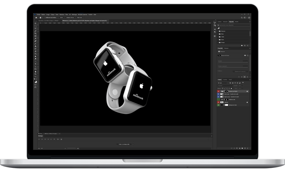This screenshot has width=285, height=171.
Task: Open the Edition menu
Action: (43, 15)
